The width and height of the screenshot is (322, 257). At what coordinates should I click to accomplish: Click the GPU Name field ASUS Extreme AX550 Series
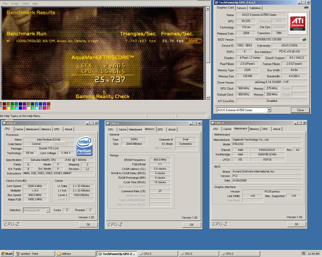[x=261, y=15]
